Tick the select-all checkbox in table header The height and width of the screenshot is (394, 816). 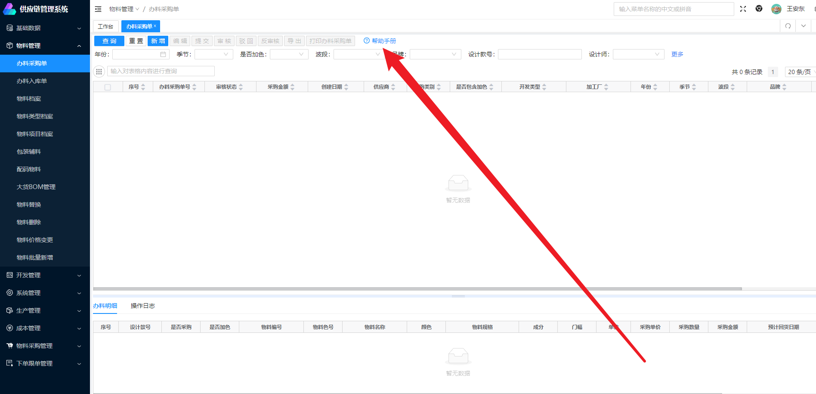[108, 87]
